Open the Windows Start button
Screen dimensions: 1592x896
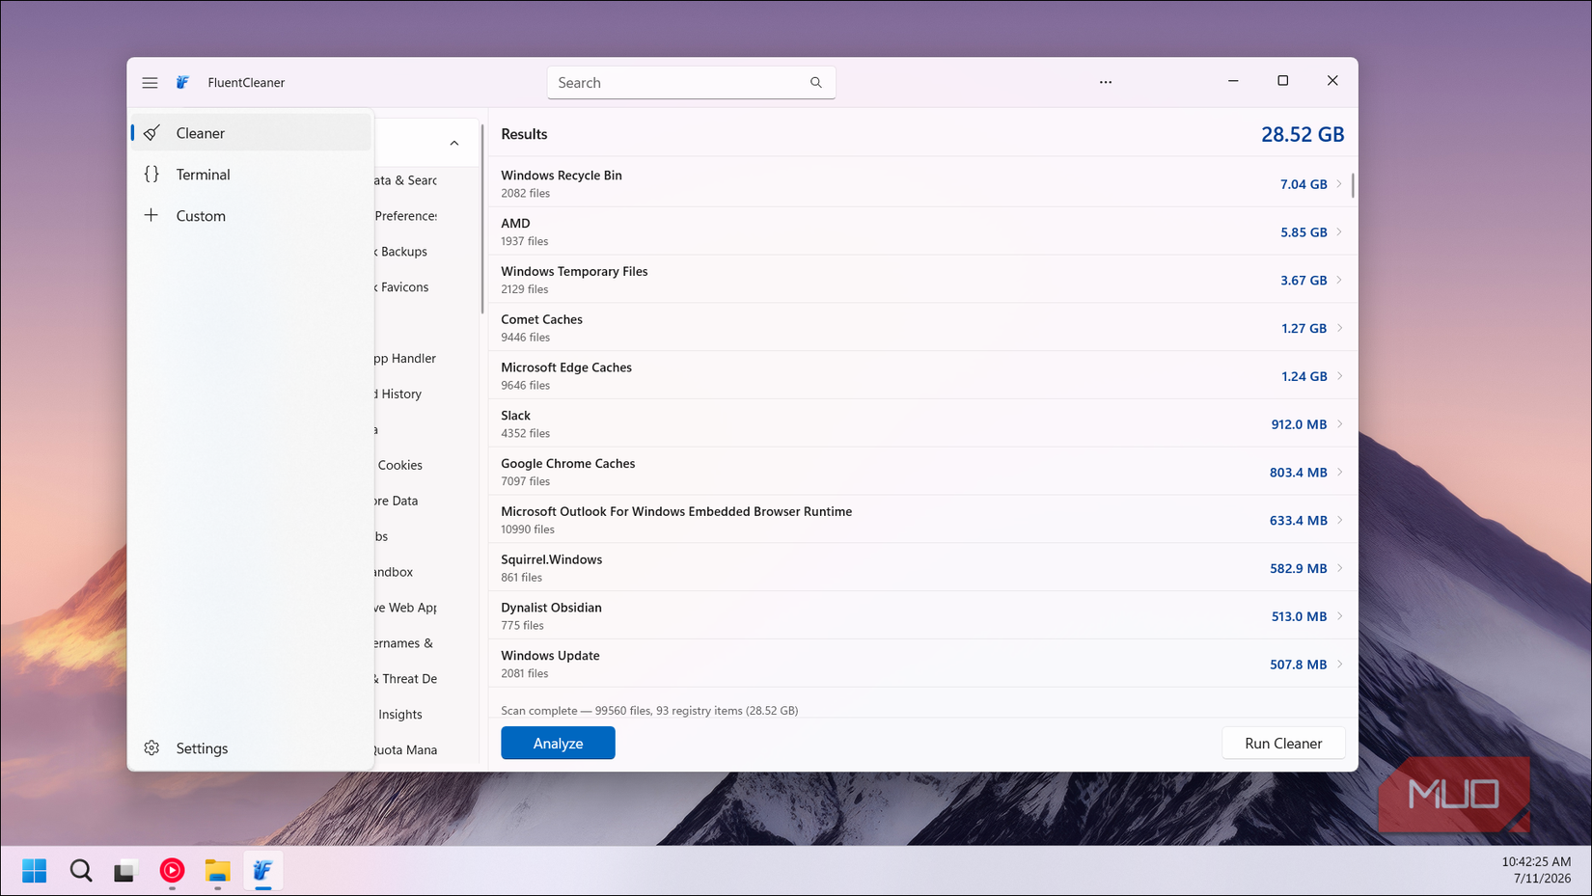[x=35, y=871]
